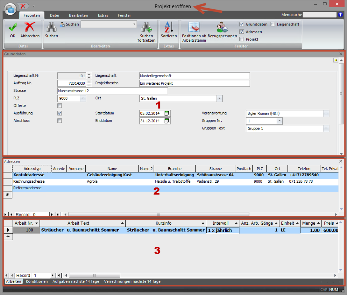Go to last record in Arbeiten navigator
This screenshot has width=347, height=295.
click(x=59, y=275)
